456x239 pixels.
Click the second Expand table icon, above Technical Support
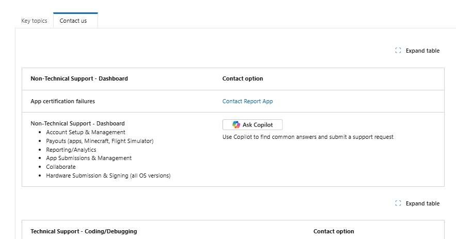398,203
